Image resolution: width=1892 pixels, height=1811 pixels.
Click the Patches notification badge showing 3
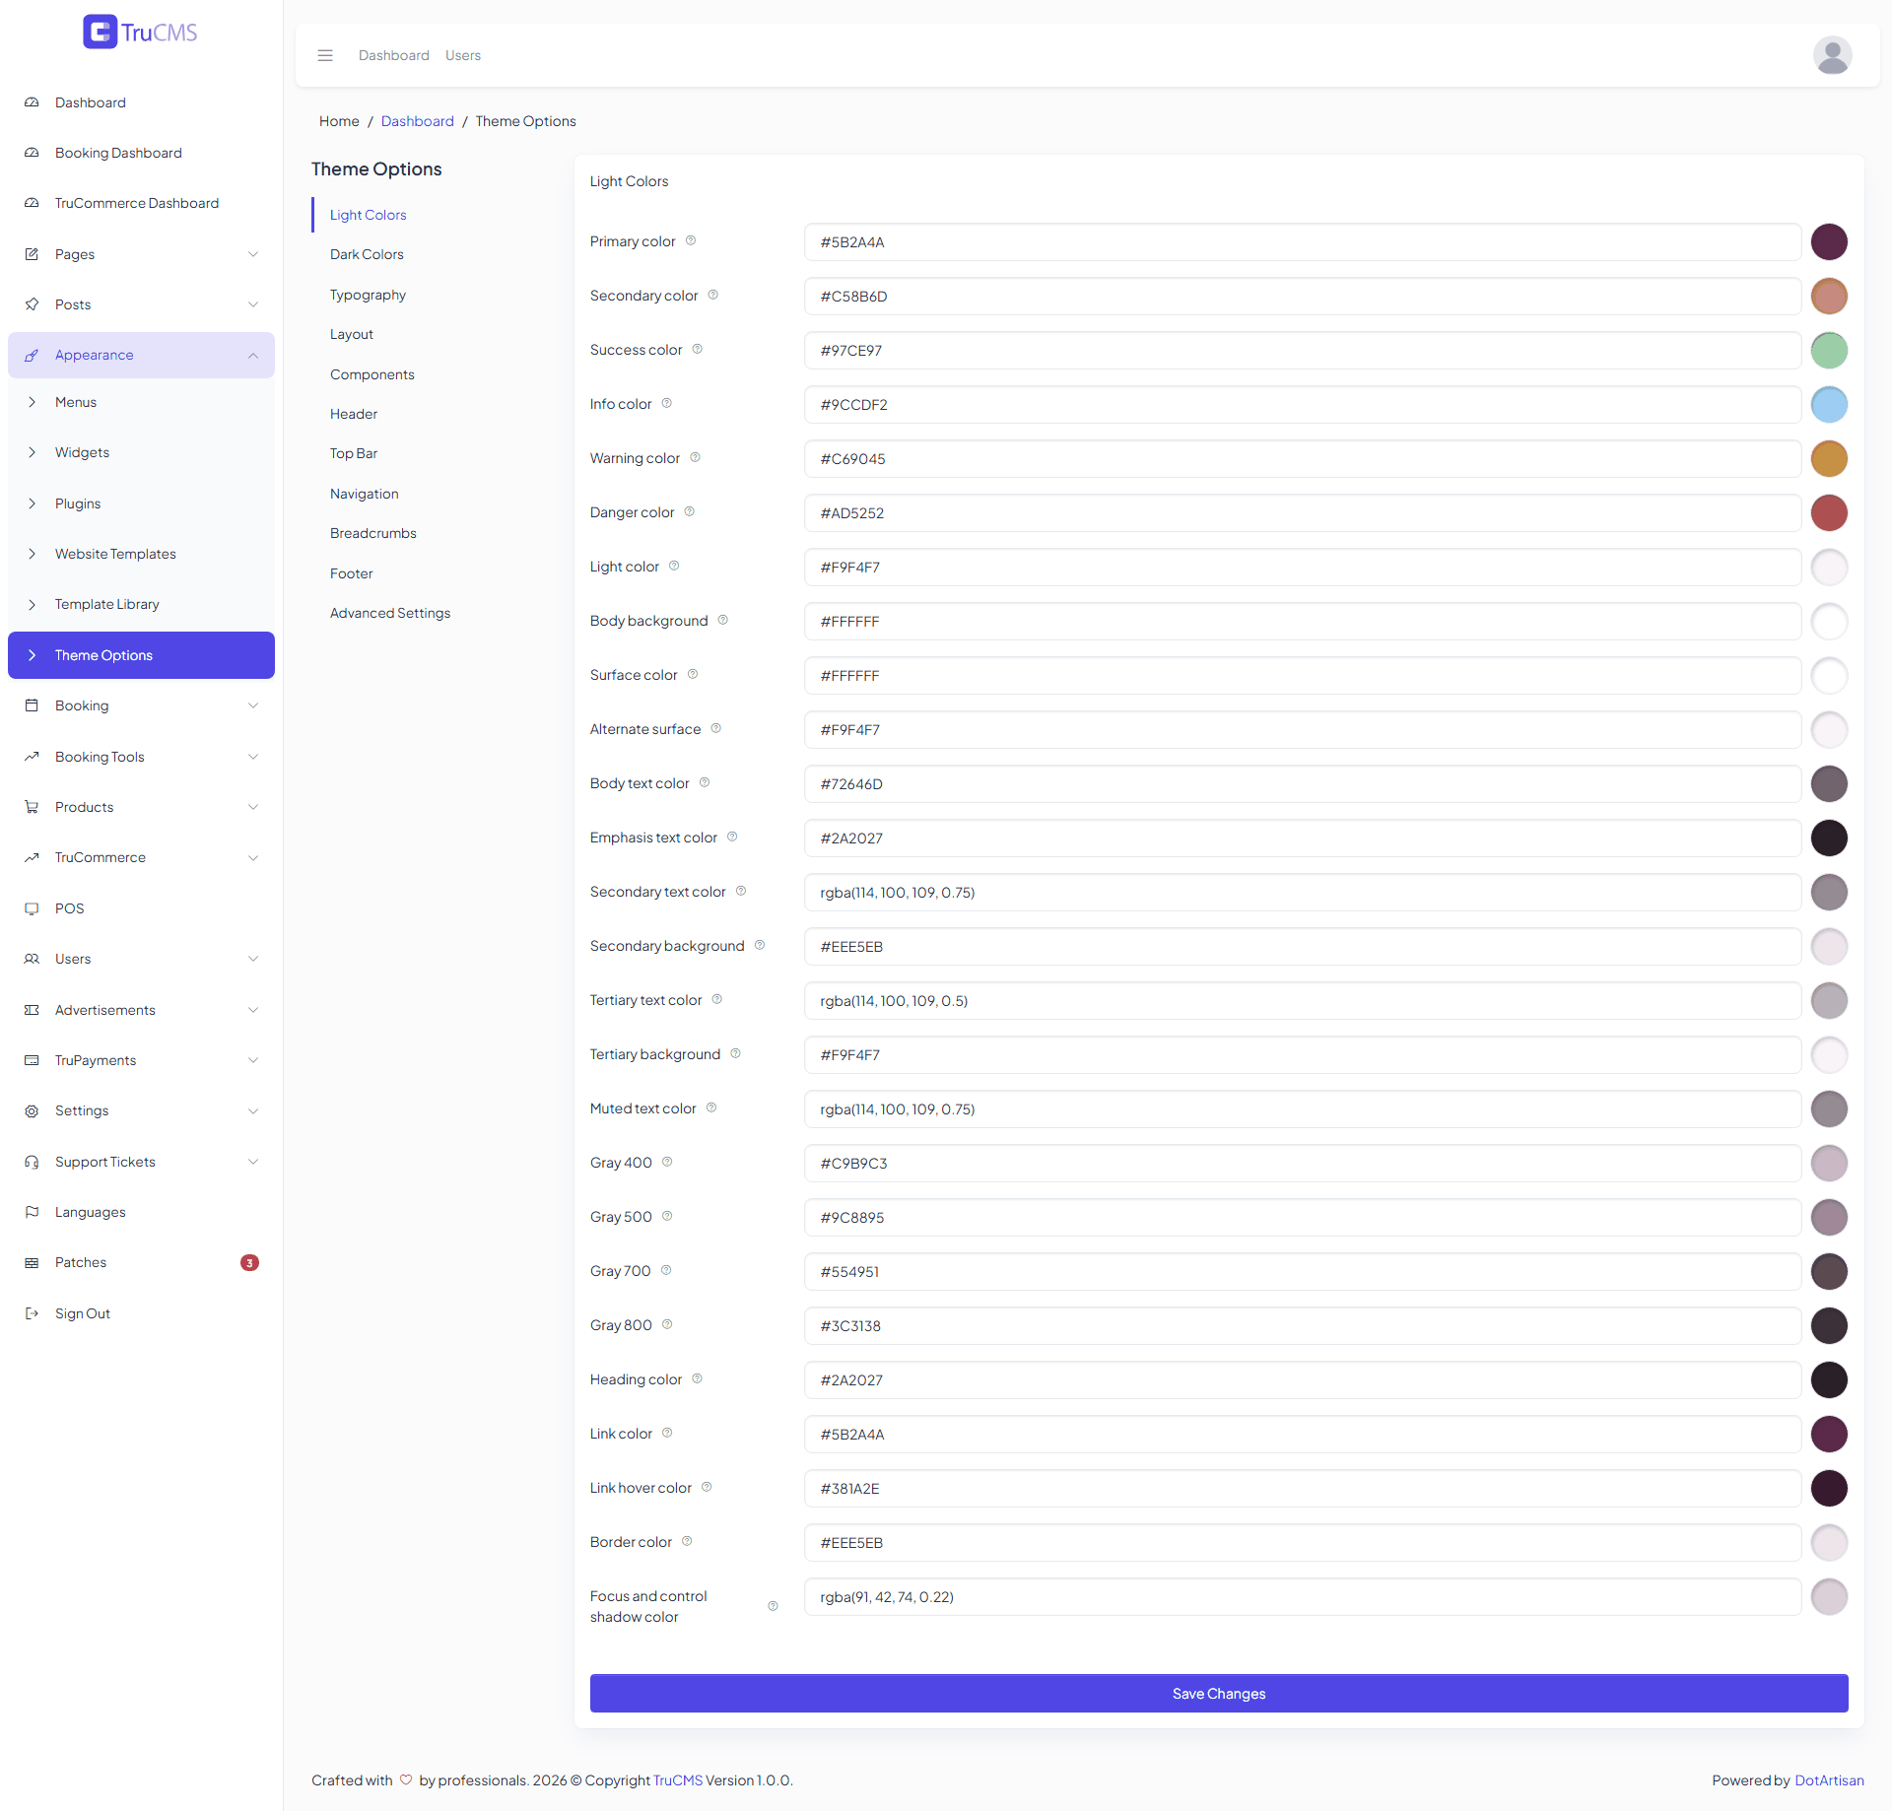click(x=249, y=1262)
